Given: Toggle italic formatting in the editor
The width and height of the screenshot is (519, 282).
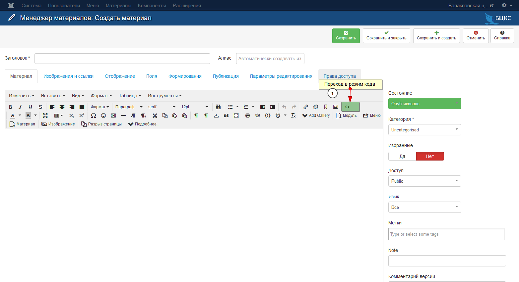Looking at the screenshot, I should point(20,107).
